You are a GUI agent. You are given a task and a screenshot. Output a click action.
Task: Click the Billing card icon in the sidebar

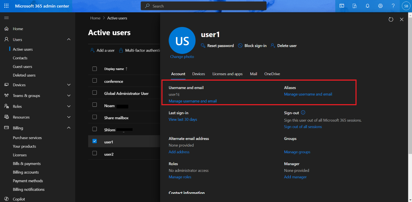click(x=7, y=128)
